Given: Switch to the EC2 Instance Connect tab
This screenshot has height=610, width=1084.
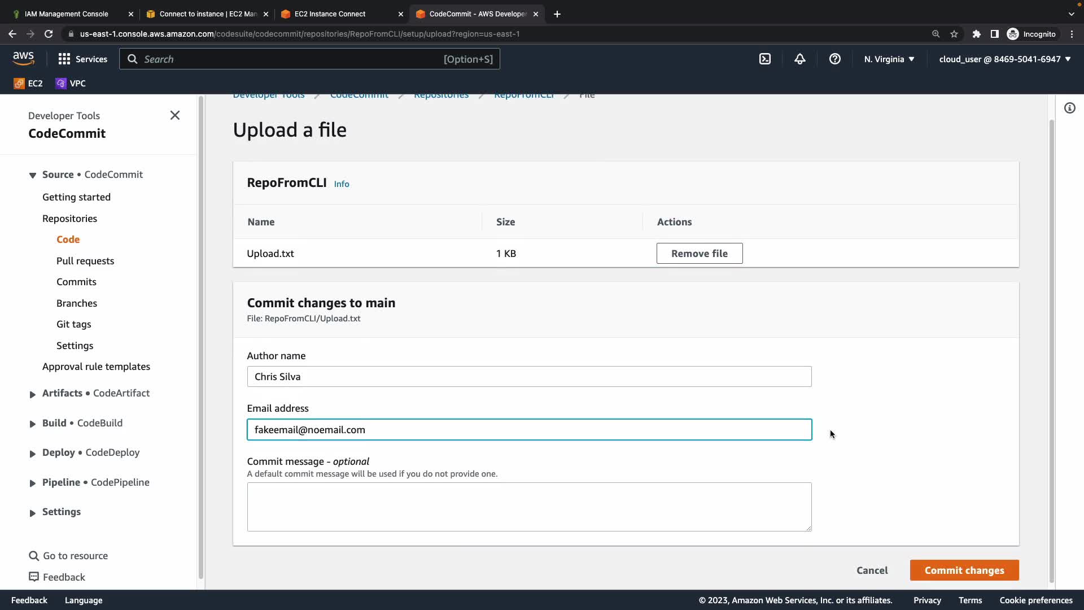Looking at the screenshot, I should coord(330,14).
